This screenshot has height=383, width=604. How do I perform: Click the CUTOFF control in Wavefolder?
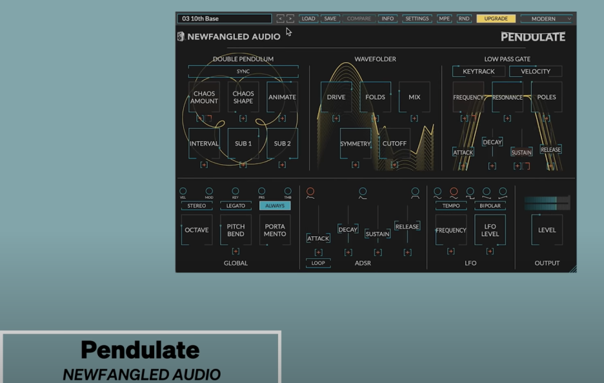394,144
